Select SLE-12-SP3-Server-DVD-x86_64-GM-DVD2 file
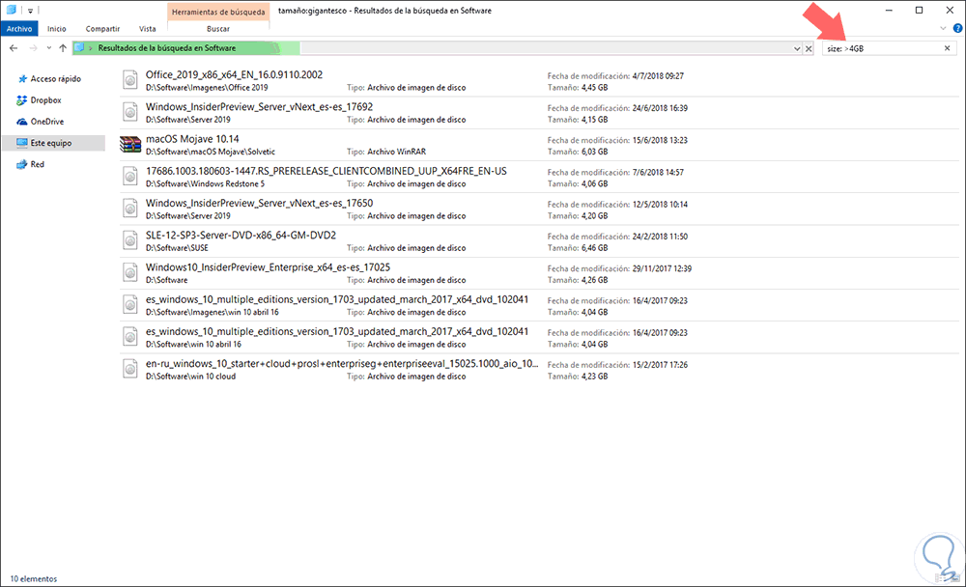The image size is (966, 587). [241, 235]
